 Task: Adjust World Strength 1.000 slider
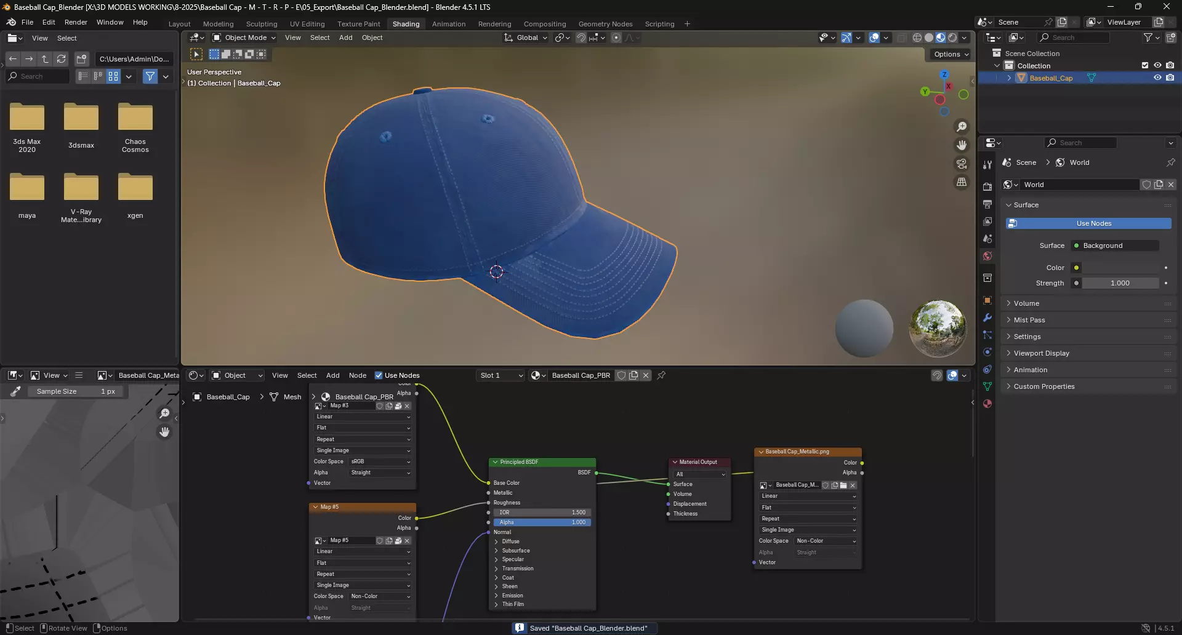point(1120,283)
